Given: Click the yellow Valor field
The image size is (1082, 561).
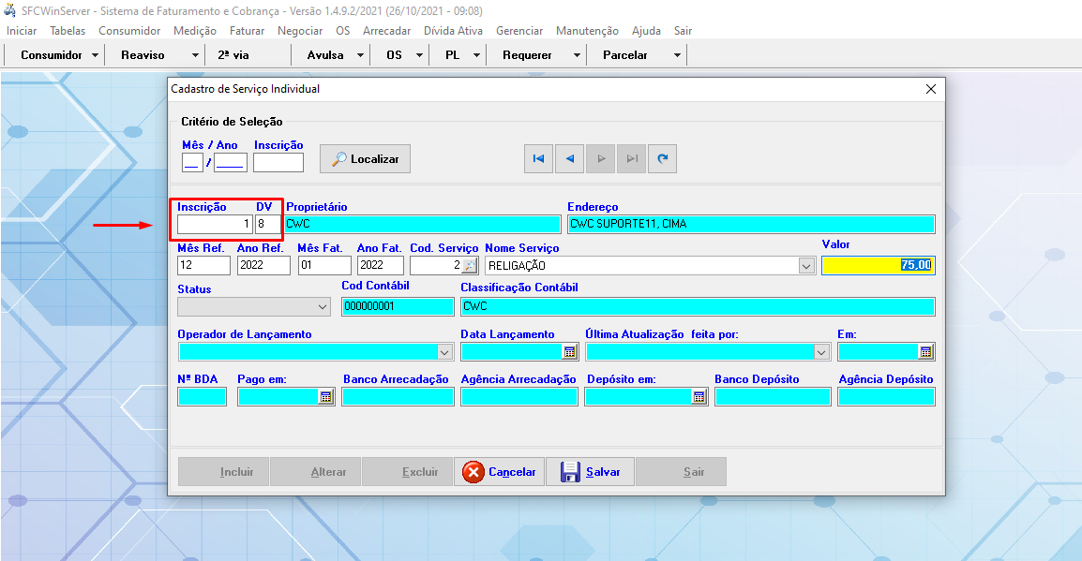Looking at the screenshot, I should coord(878,266).
